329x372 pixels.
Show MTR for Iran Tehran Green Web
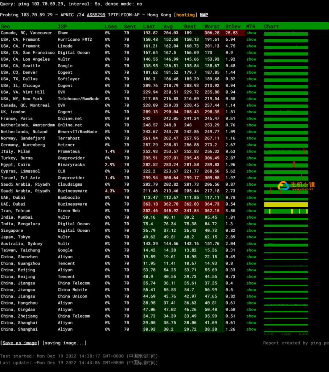click(251, 211)
